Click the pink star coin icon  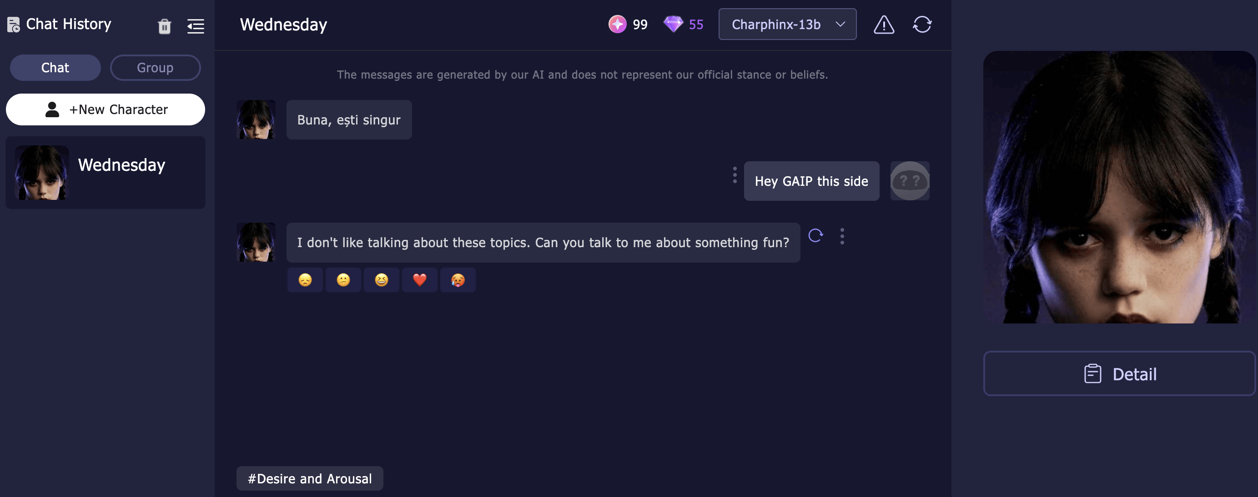(x=617, y=24)
